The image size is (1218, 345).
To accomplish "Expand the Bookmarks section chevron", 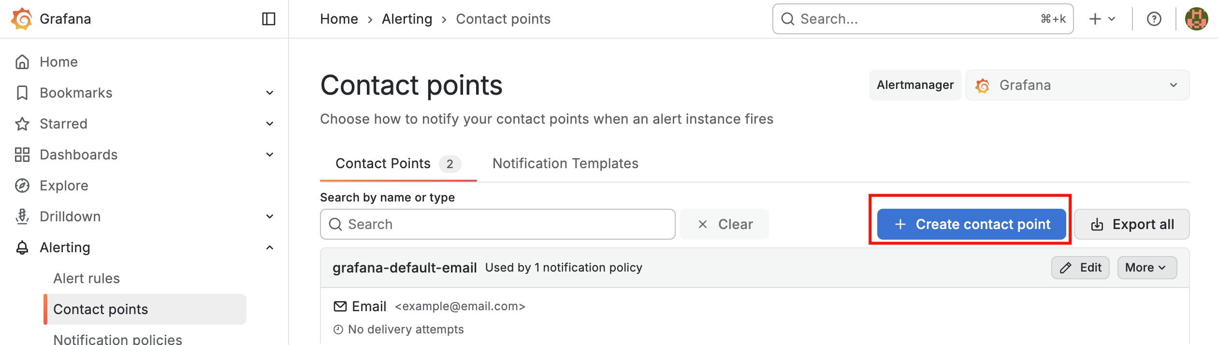I will pyautogui.click(x=270, y=93).
